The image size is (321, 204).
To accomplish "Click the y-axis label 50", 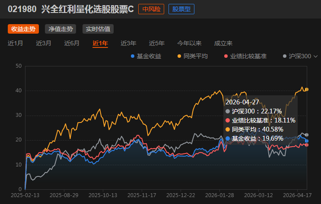I will tap(19, 66).
